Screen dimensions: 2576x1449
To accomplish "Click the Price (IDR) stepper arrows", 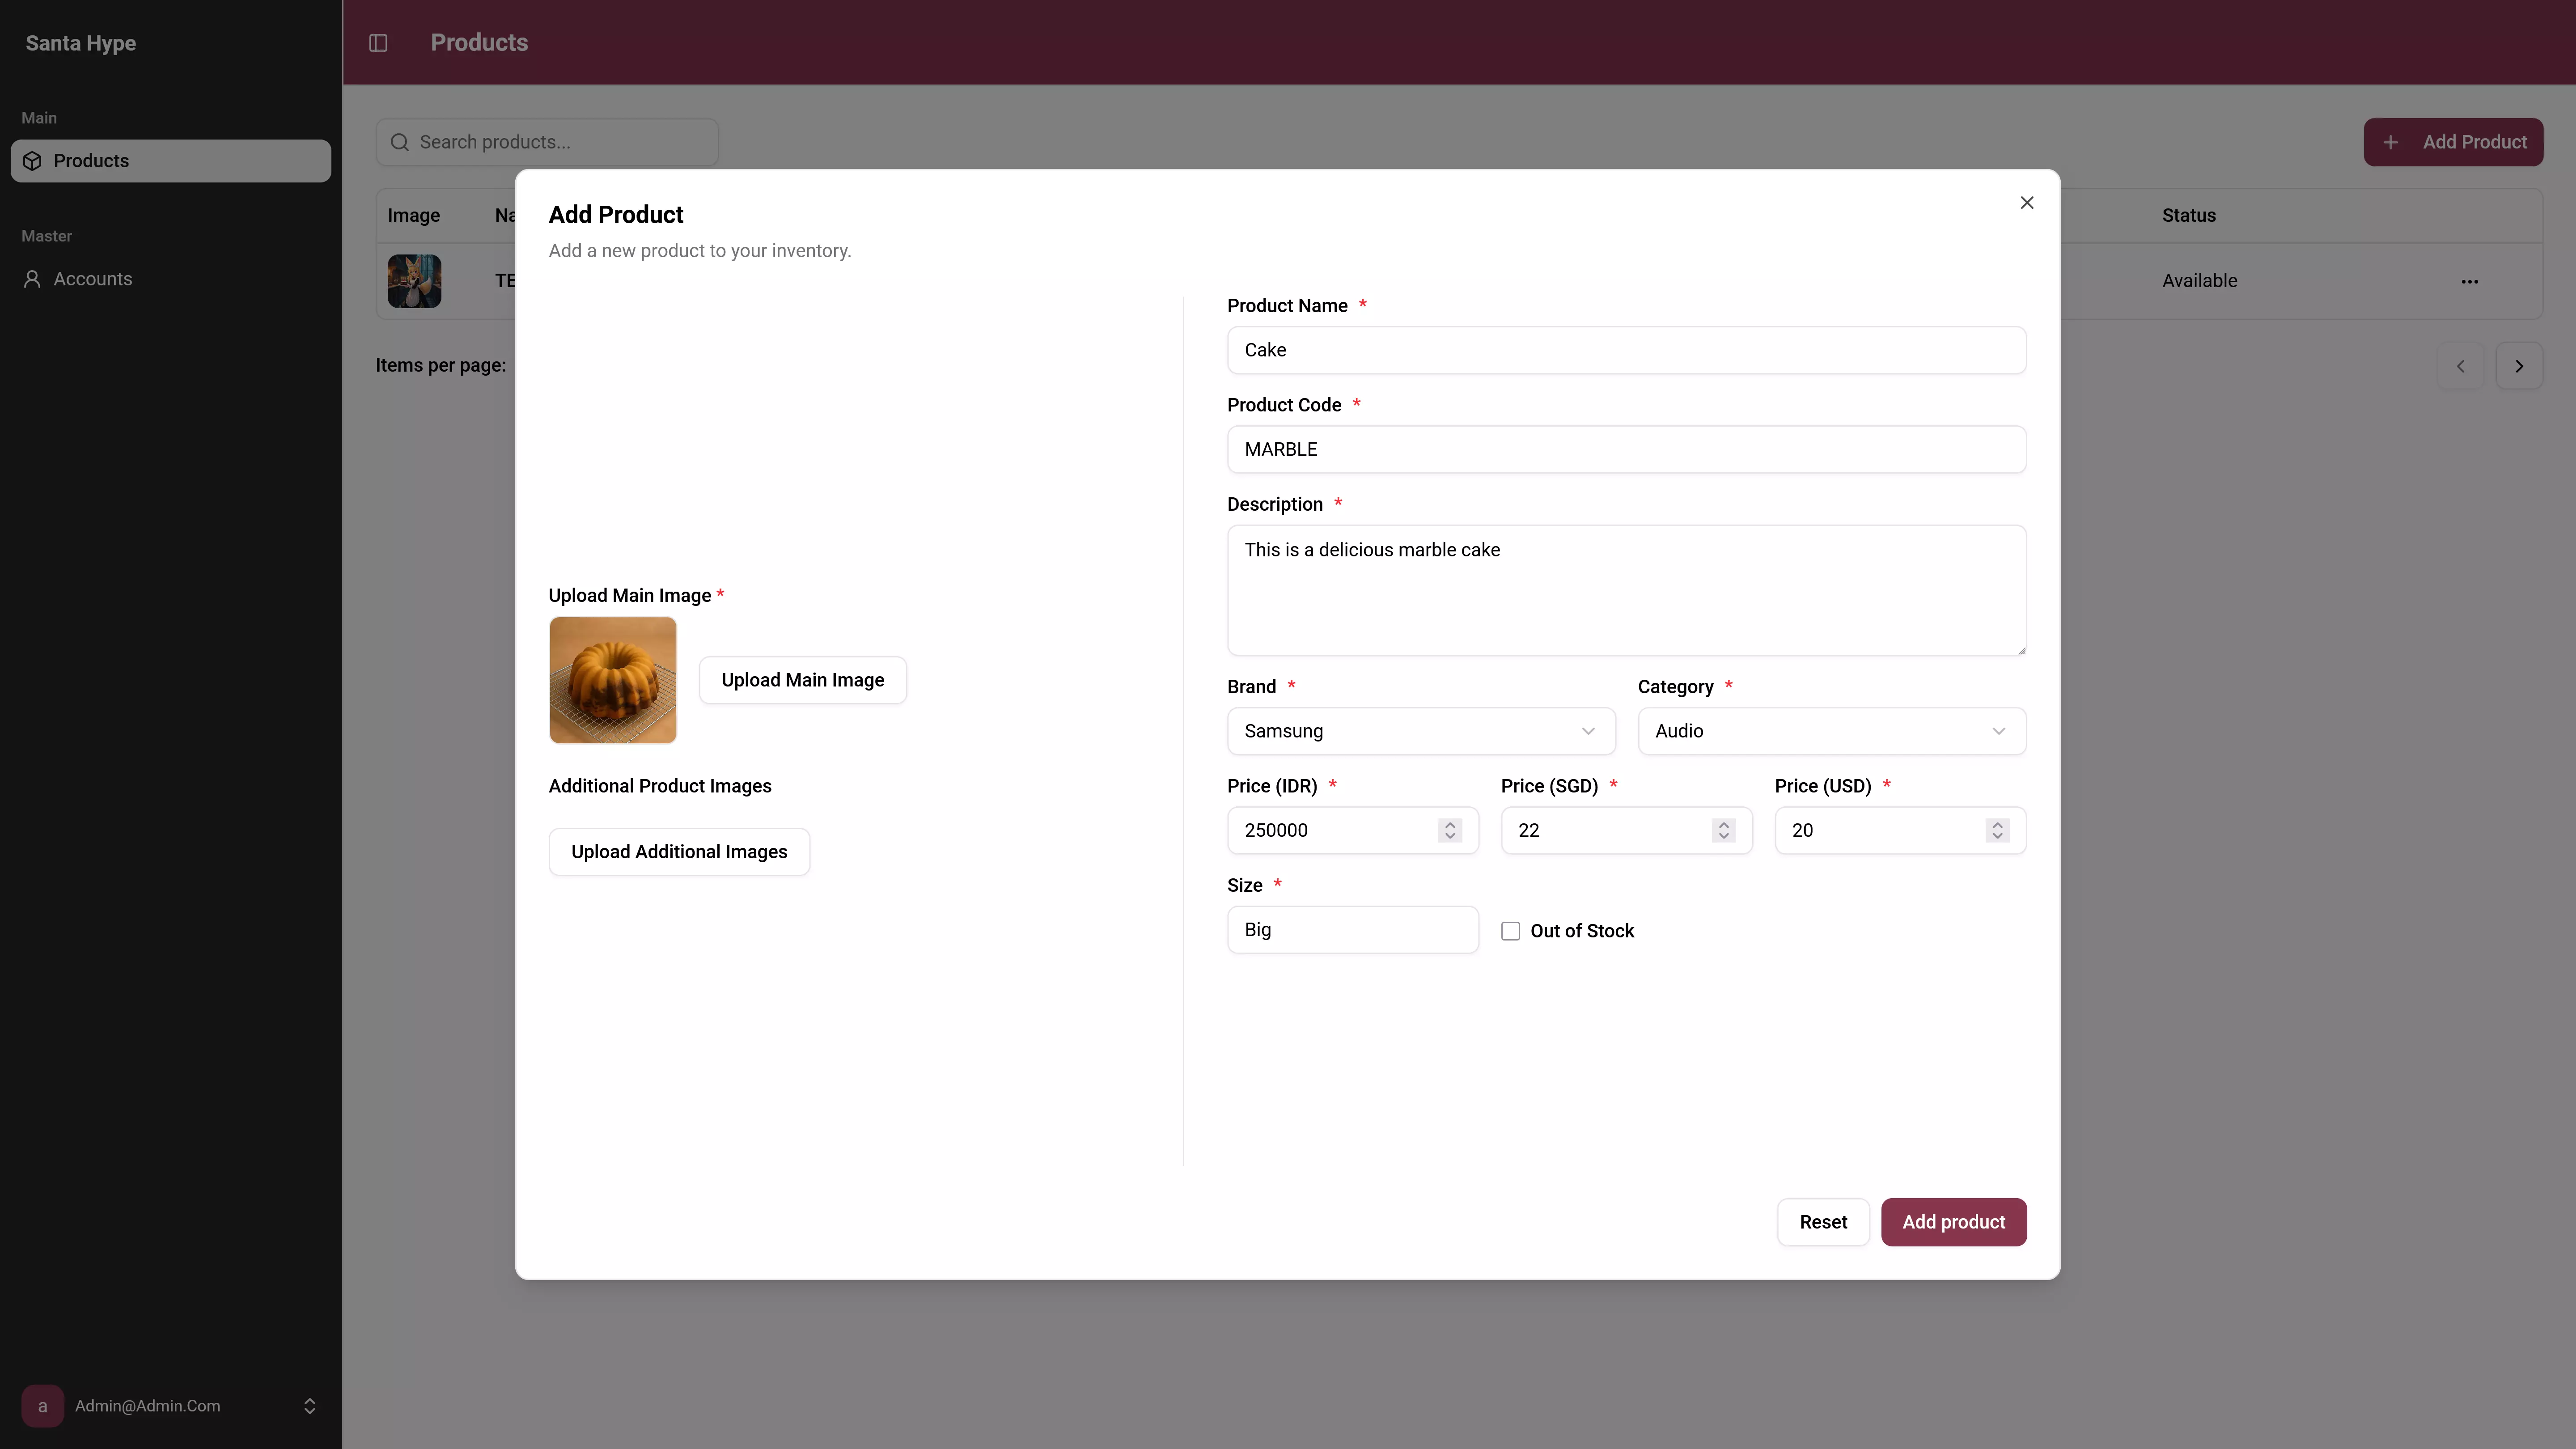I will [1450, 830].
